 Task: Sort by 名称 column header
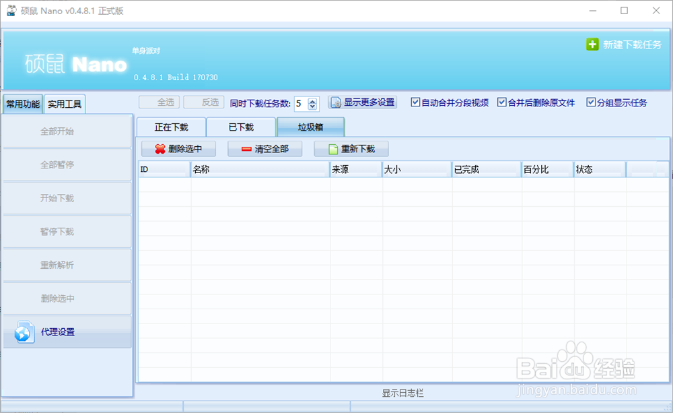pyautogui.click(x=260, y=169)
